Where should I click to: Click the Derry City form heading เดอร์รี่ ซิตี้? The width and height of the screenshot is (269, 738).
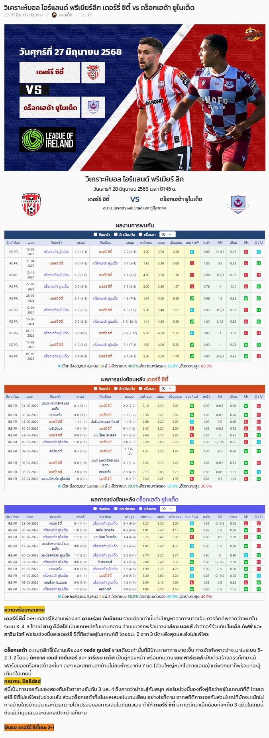pos(157,379)
